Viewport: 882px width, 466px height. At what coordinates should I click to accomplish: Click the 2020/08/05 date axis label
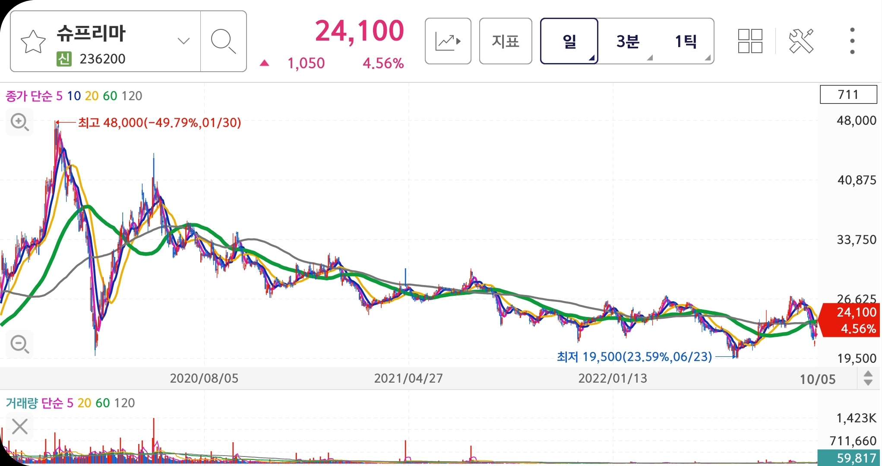click(x=204, y=378)
